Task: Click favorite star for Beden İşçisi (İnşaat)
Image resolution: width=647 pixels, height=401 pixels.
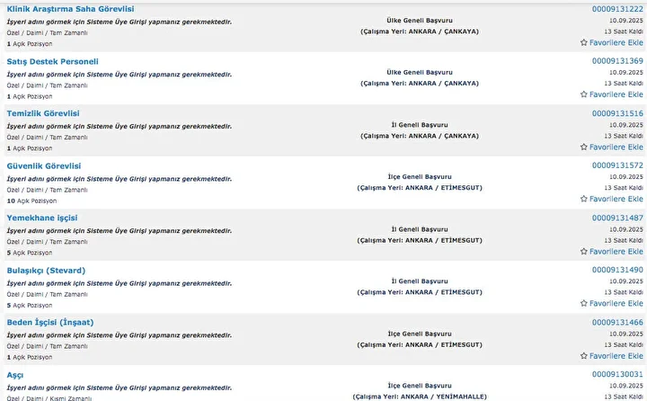Action: (x=583, y=356)
